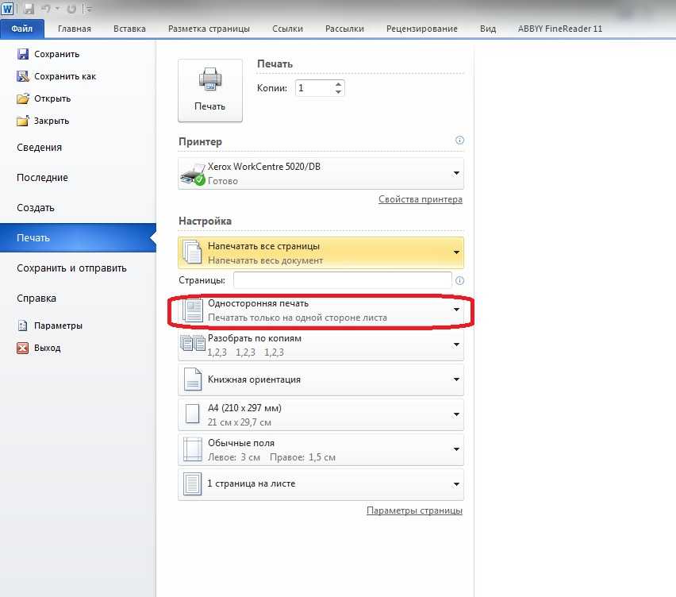Click the info icon beside Принтер heading
This screenshot has width=676, height=597.
[459, 141]
